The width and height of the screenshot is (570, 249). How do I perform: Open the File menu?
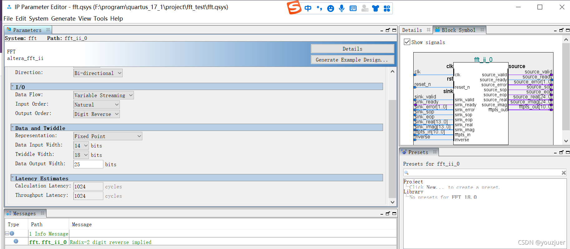coord(8,18)
